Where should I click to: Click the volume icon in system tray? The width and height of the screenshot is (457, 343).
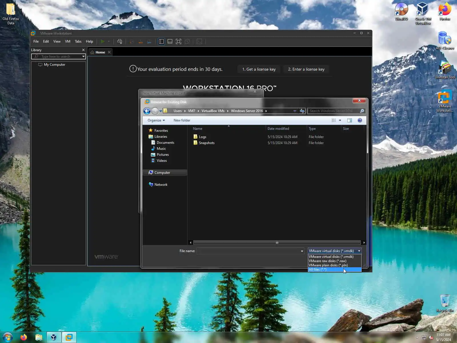pyautogui.click(x=431, y=338)
